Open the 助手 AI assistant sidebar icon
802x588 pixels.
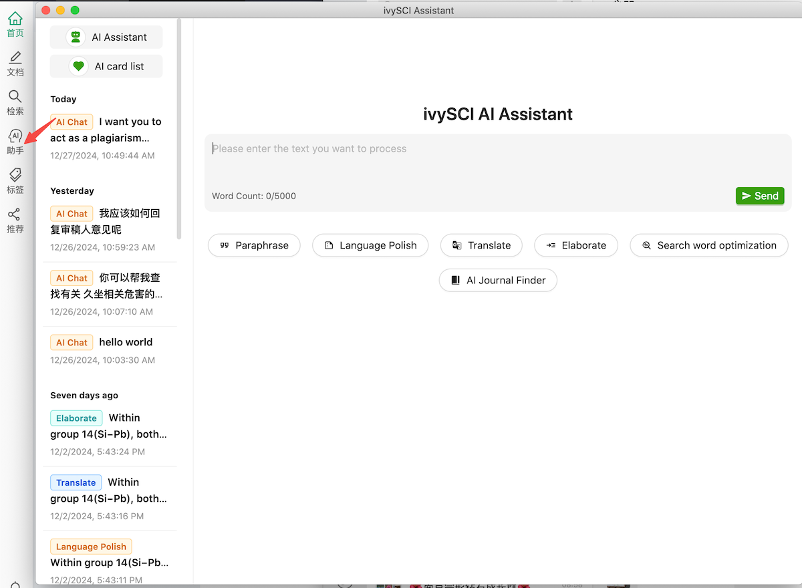pos(15,142)
